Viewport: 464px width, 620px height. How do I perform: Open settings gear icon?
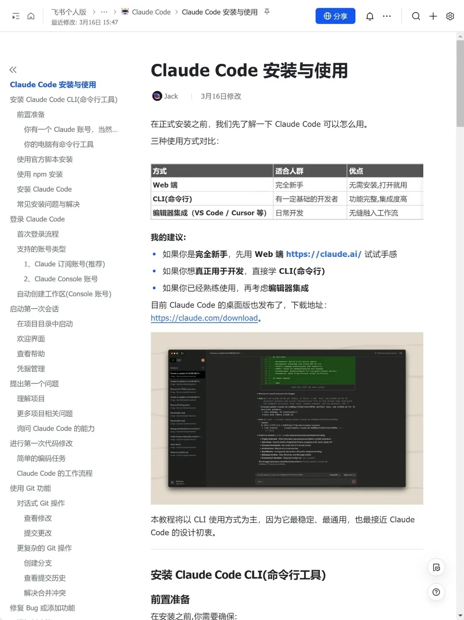[450, 16]
